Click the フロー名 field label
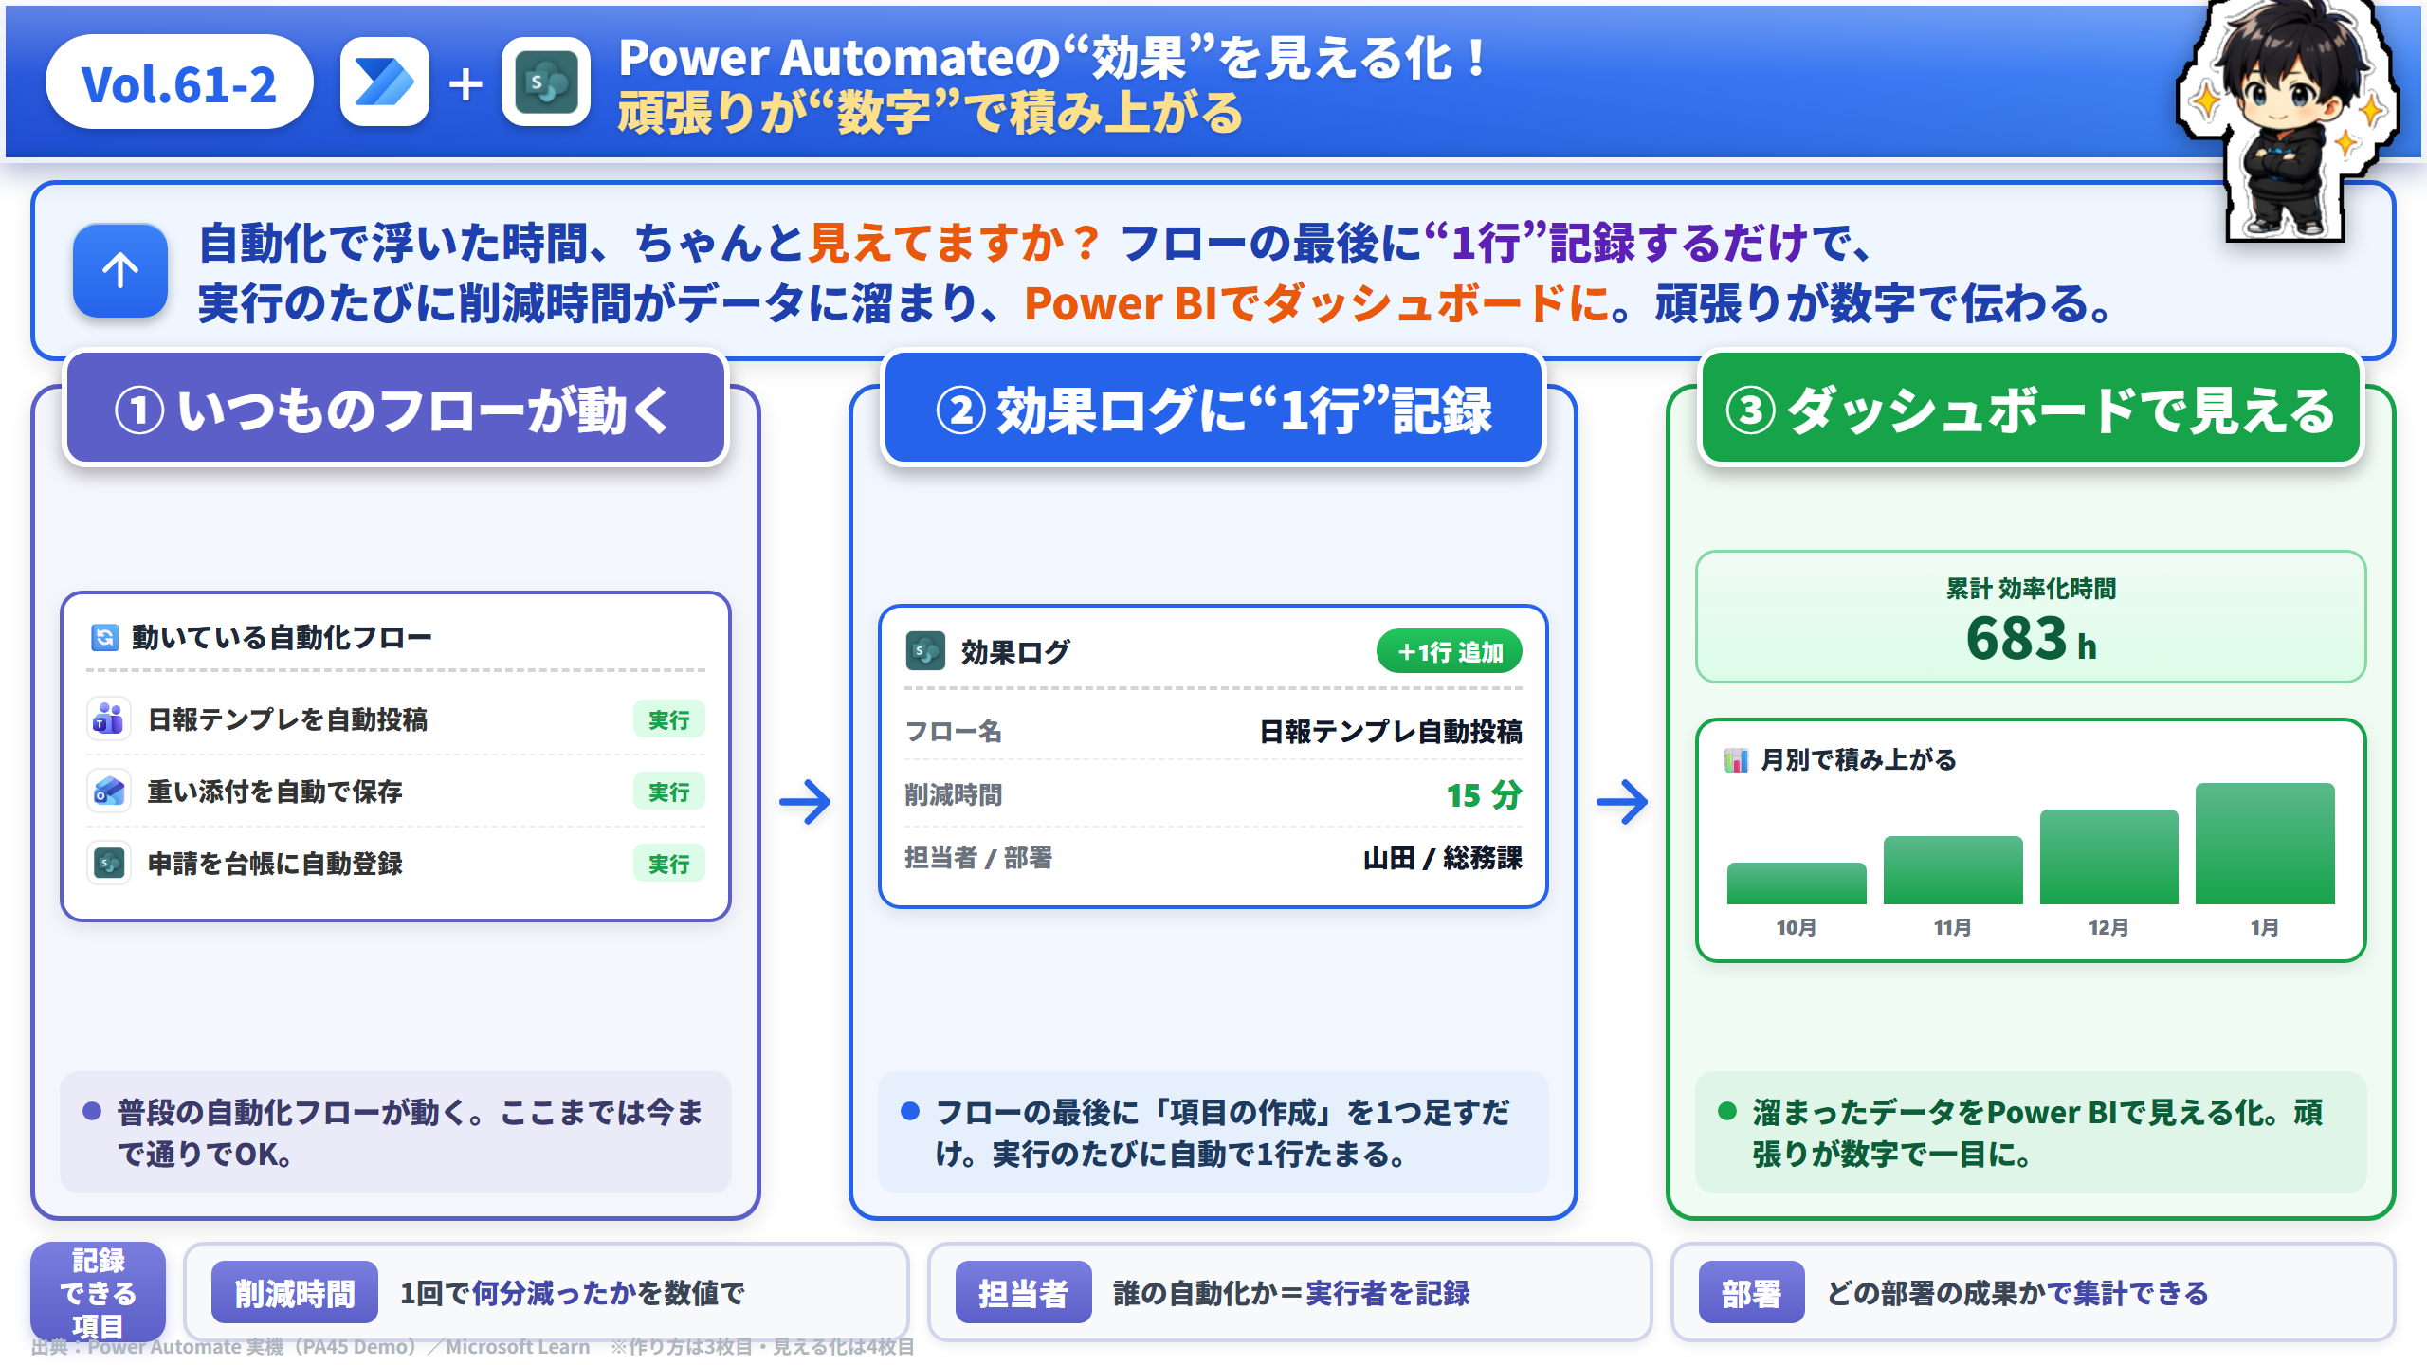Image resolution: width=2427 pixels, height=1365 pixels. pyautogui.click(x=953, y=731)
